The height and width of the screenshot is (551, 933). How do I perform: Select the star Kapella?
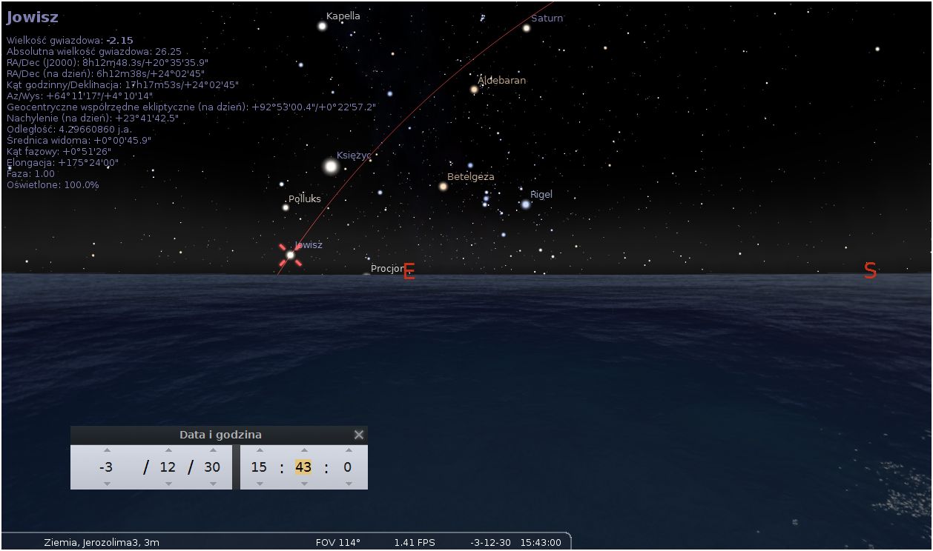(x=323, y=26)
